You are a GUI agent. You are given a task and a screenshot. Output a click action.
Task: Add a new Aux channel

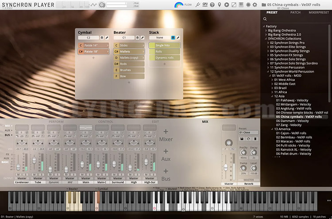tap(166, 155)
